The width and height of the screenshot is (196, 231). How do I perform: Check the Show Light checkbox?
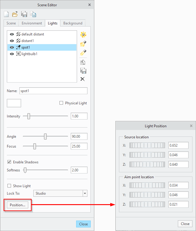click(x=9, y=186)
